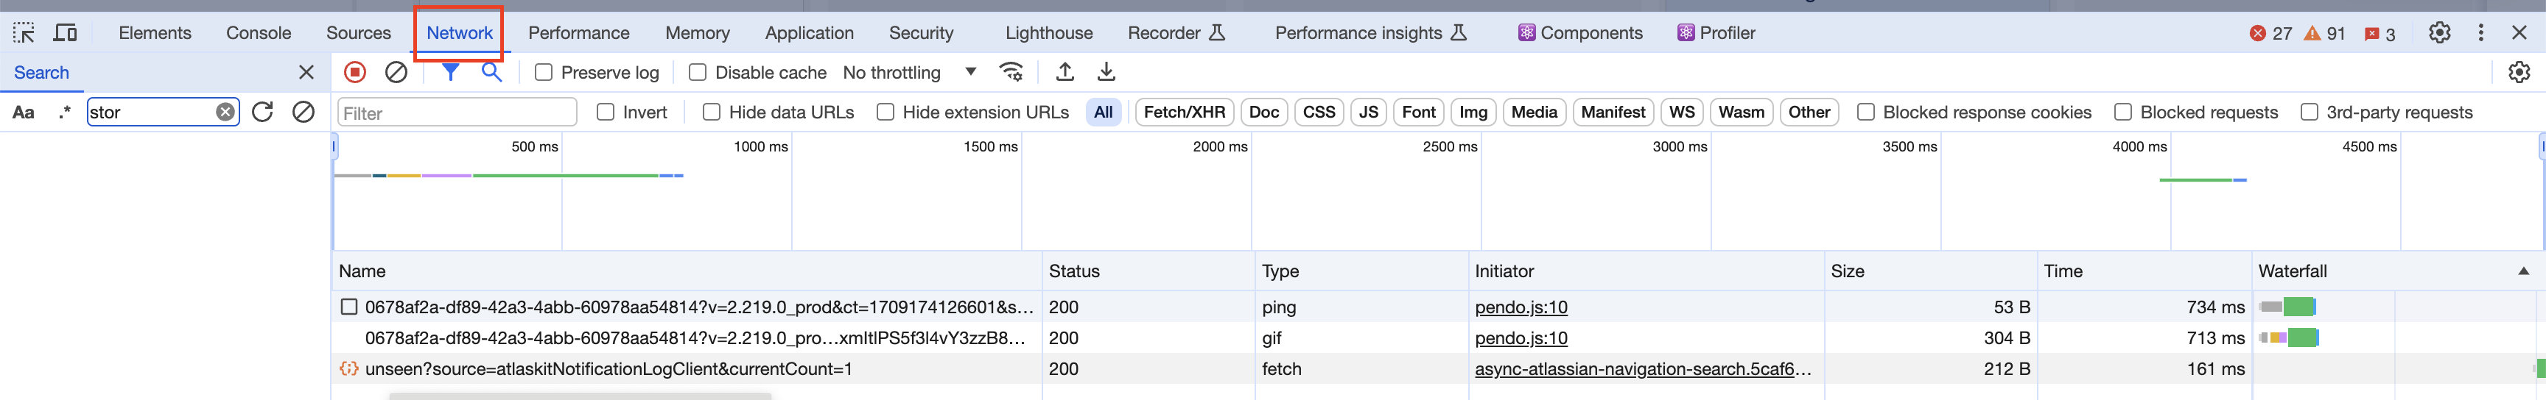Enable the Preserve log checkbox
2546x400 pixels.
point(544,72)
